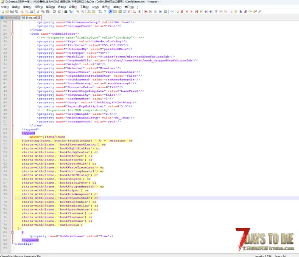Undo the last edit with the Undo arrow
Screen dimensions: 299x257
54,11
